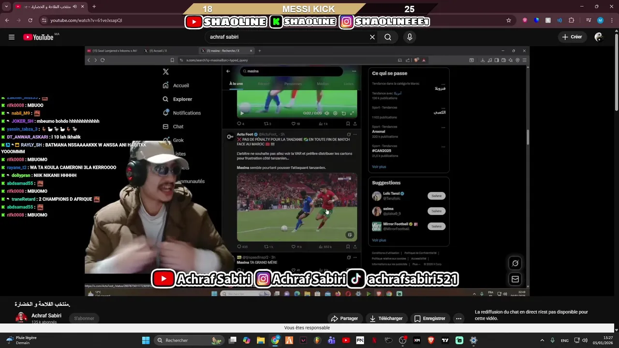Open the FN app taskbar icon
Image resolution: width=619 pixels, height=348 pixels.
pos(360,340)
